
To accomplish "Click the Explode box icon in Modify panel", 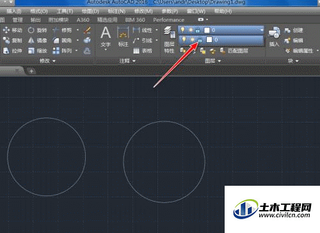I will point(87,40).
